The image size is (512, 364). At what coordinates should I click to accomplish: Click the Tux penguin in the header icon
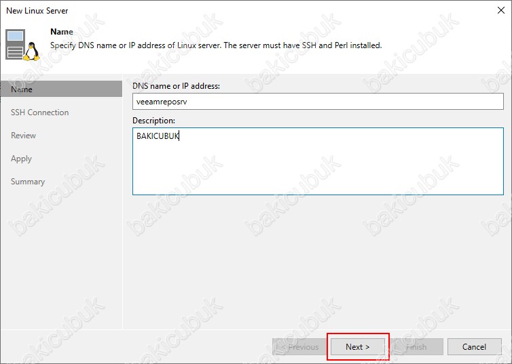point(31,51)
